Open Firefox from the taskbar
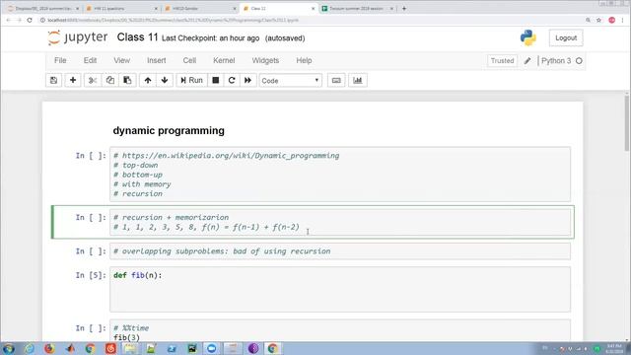The height and width of the screenshot is (355, 631). (49, 348)
